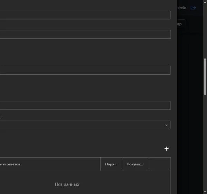Click the 'dmin' username in background header
Screen dimensions: 207x194
pos(182,8)
